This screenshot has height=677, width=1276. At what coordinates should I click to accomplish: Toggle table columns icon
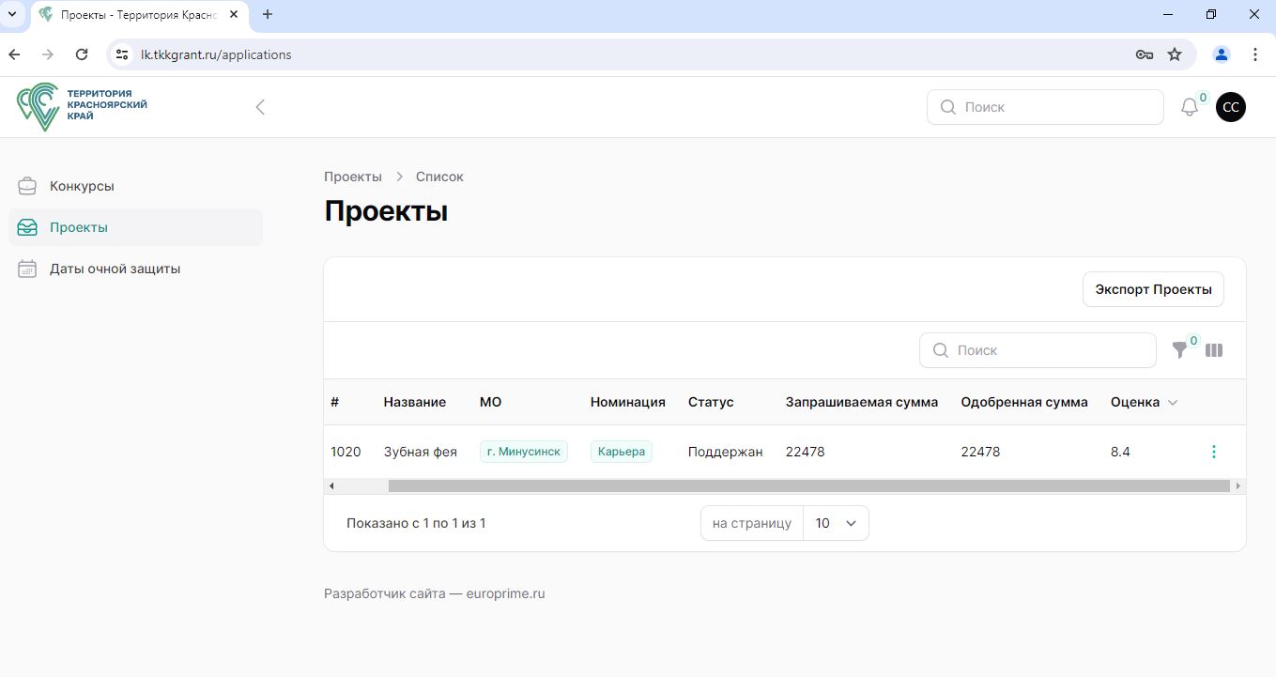1214,350
